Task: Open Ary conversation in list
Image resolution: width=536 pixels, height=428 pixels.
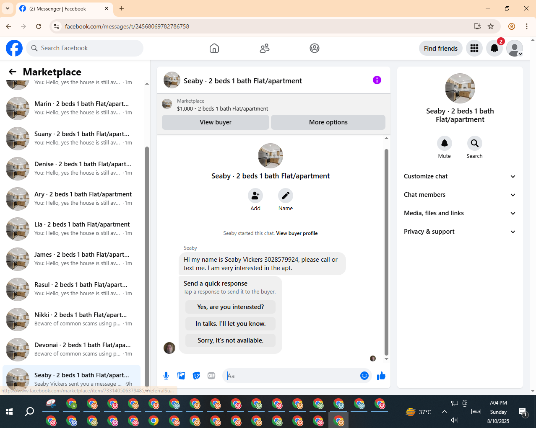Action: (71, 199)
